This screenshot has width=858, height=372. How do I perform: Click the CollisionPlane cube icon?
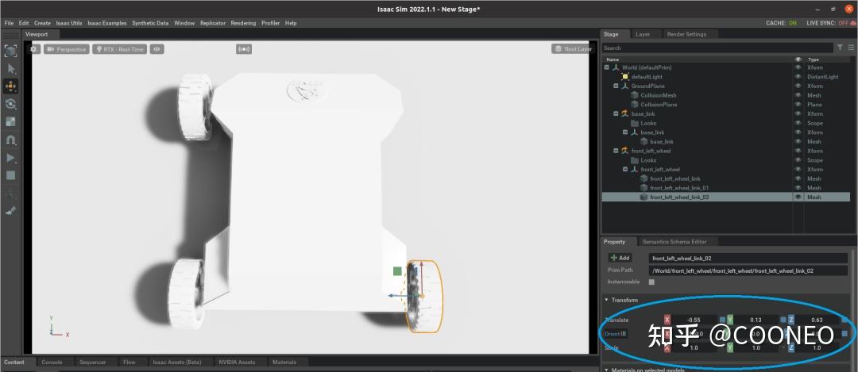pyautogui.click(x=635, y=105)
